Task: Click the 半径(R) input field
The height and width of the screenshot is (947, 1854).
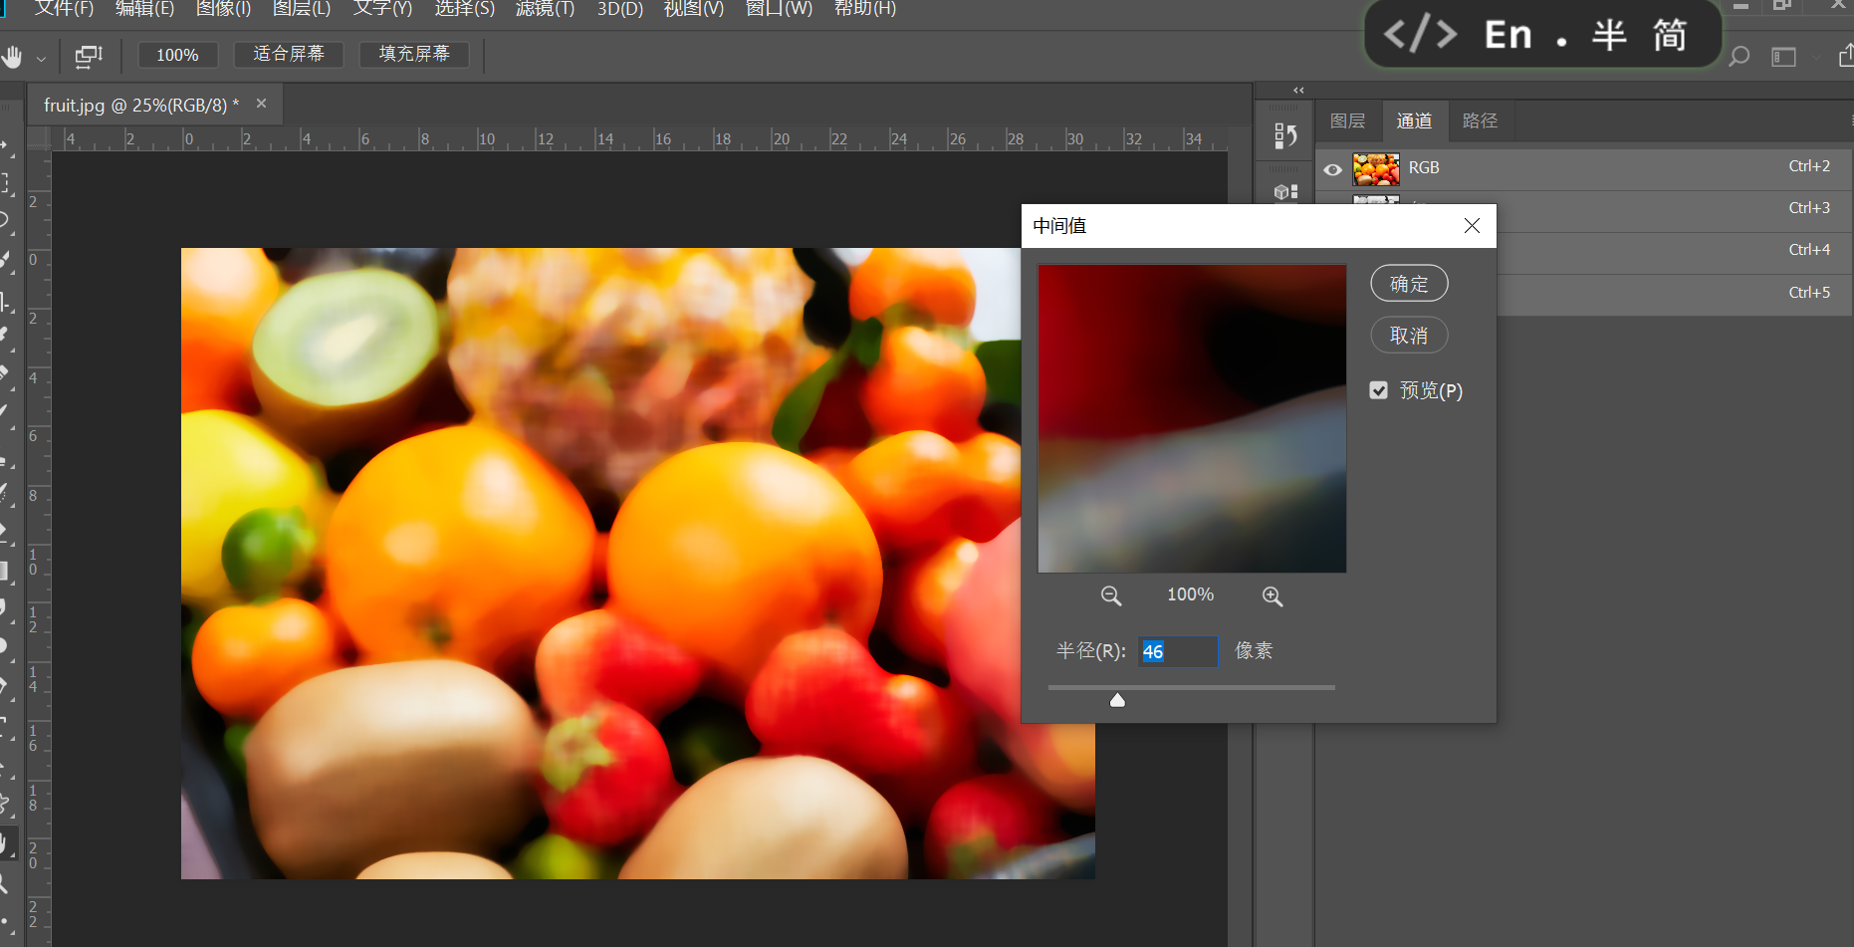Action: [x=1178, y=651]
